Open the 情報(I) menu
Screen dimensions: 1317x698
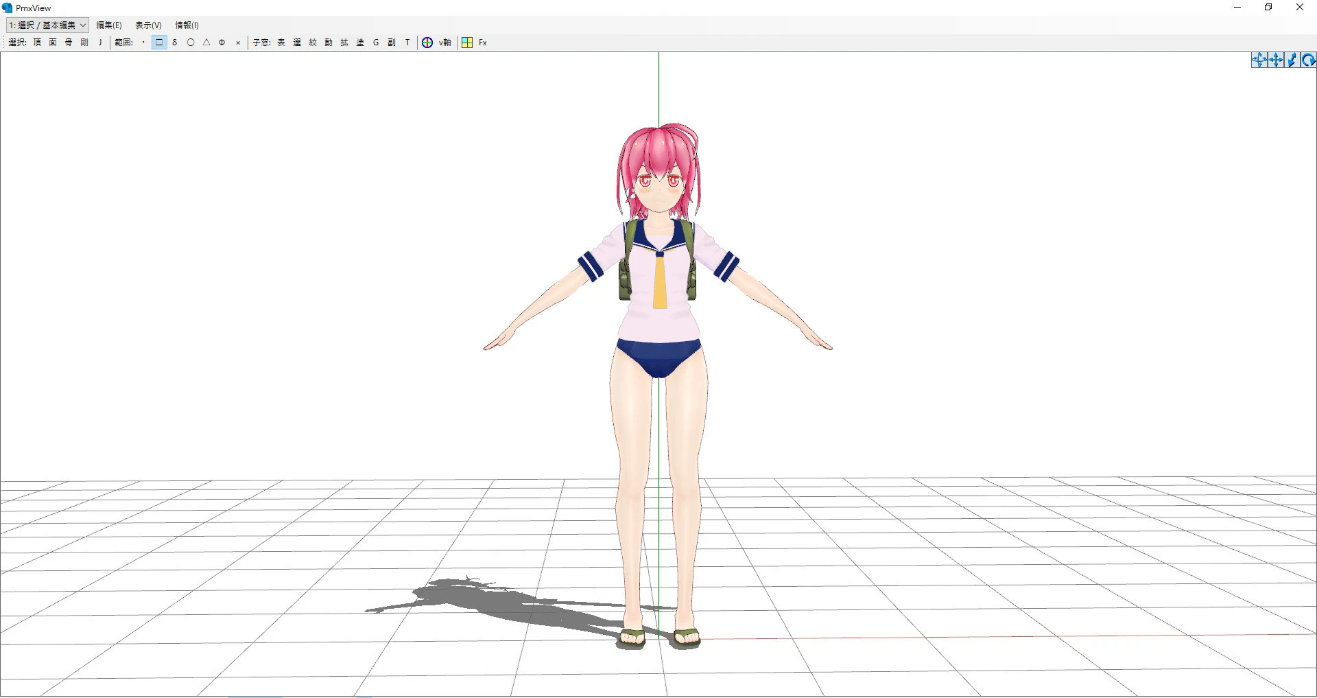pos(187,25)
